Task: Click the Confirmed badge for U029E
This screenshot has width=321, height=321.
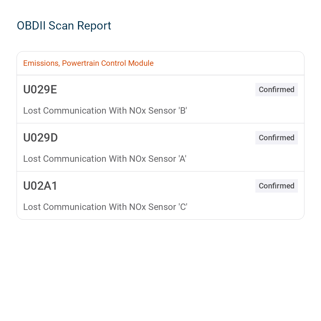Action: 276,90
